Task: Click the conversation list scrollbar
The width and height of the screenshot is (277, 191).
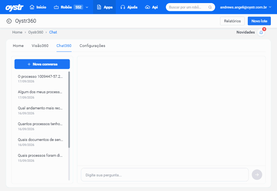Action: point(69,110)
